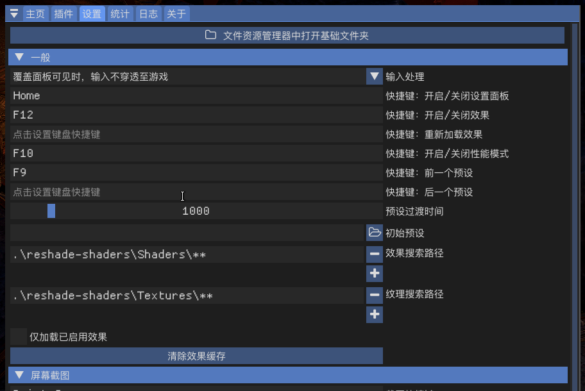Open the window menu triangle icon

tap(14, 14)
